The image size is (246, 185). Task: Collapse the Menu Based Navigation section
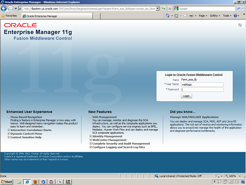[x=9, y=117]
